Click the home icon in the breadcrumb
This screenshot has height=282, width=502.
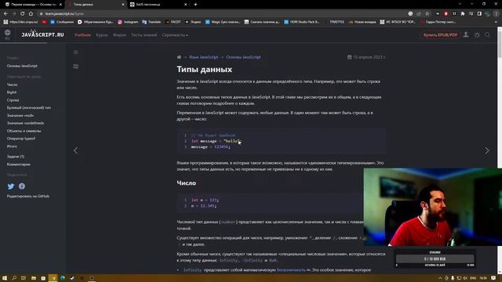point(179,57)
